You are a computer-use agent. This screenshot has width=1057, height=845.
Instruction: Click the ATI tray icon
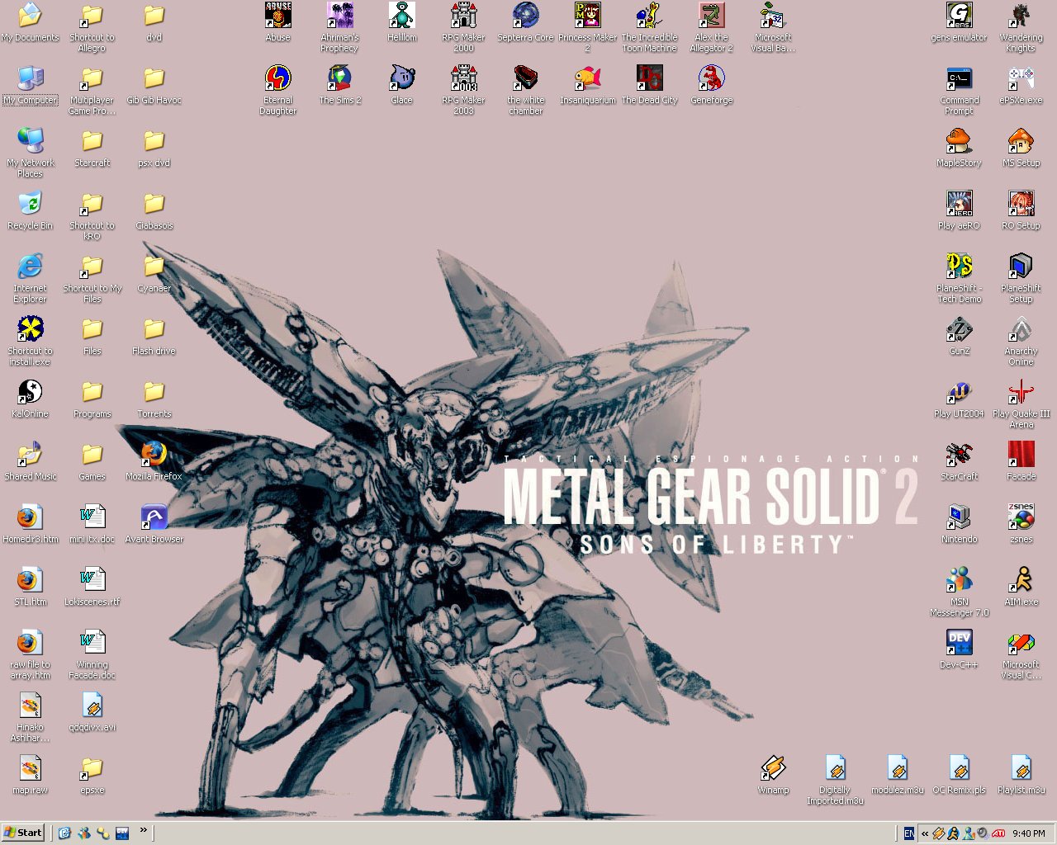(x=998, y=833)
